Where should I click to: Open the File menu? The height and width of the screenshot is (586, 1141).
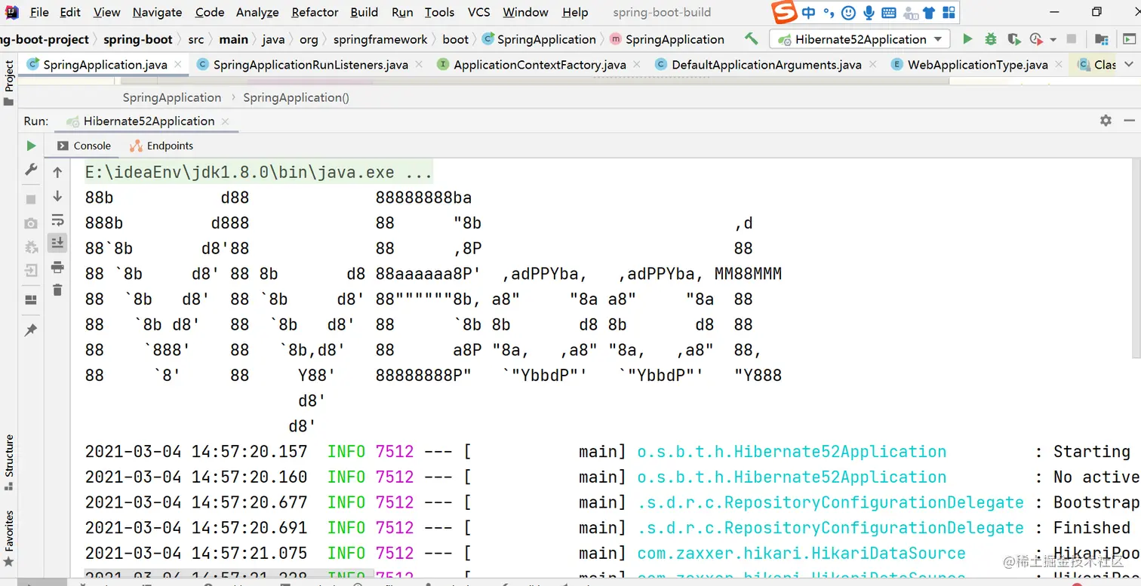click(x=39, y=12)
